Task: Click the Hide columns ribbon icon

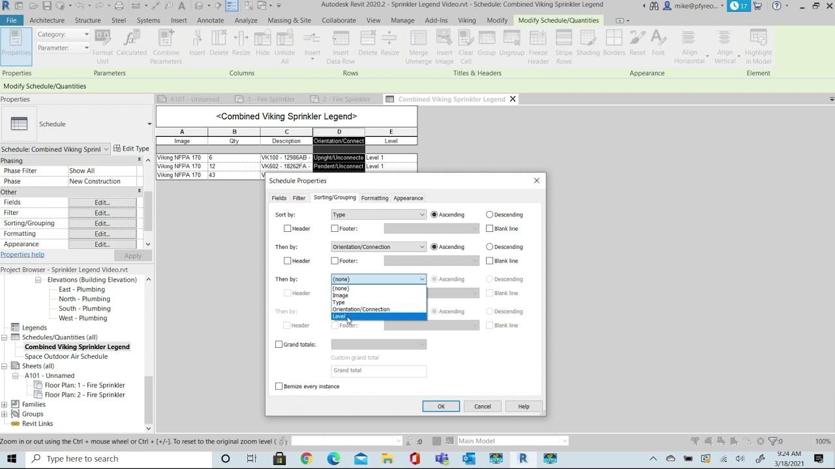Action: (x=262, y=38)
